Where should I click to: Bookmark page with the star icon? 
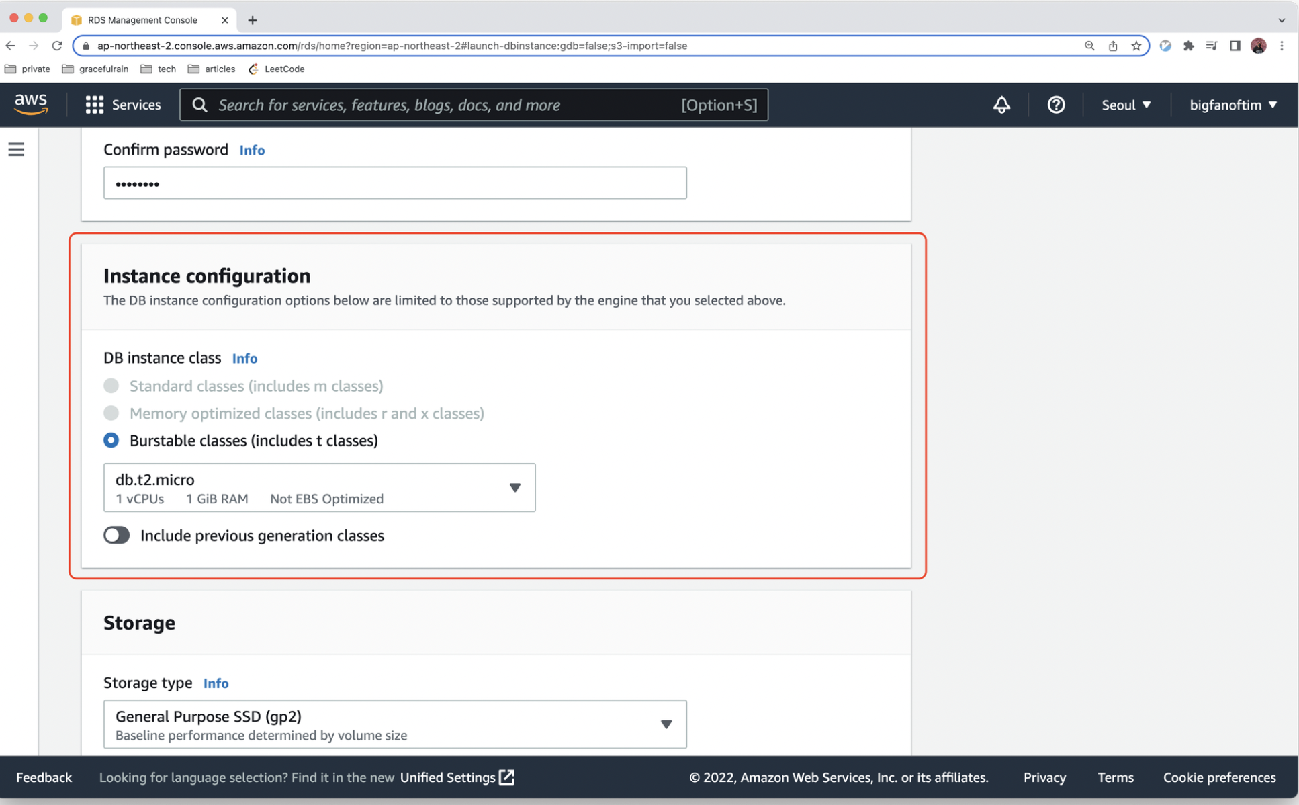pyautogui.click(x=1136, y=46)
